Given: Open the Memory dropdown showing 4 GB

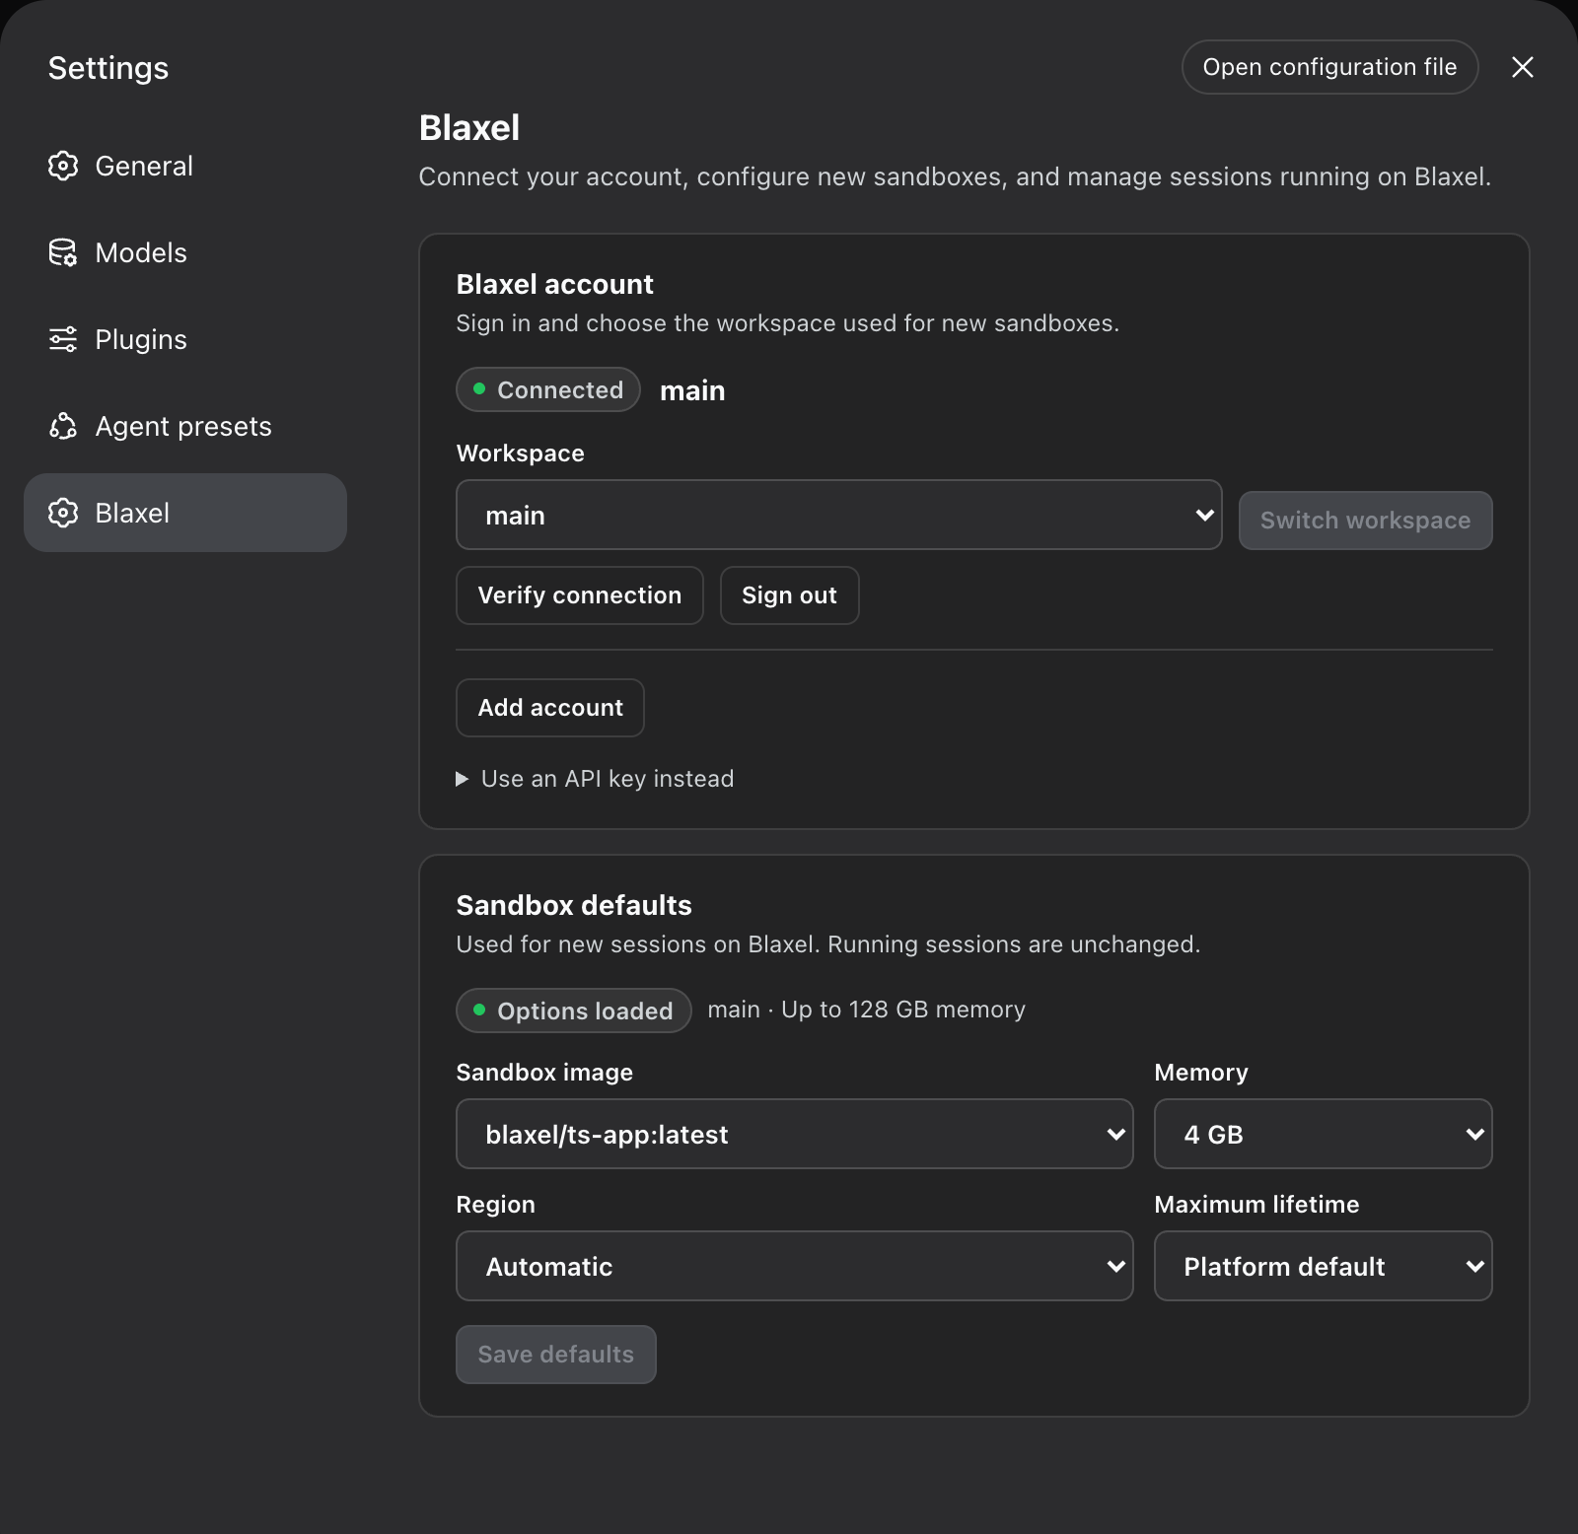Looking at the screenshot, I should [x=1324, y=1134].
